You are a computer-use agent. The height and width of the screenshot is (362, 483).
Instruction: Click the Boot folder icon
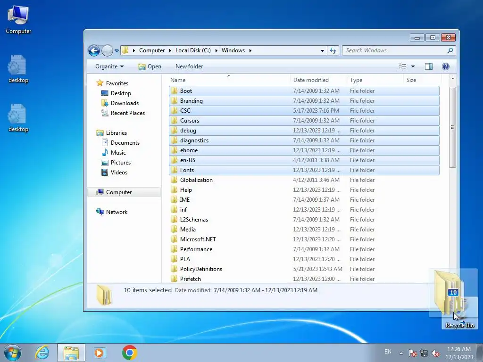(175, 91)
